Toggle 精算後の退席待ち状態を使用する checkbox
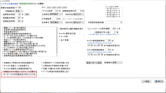This screenshot has height=93, width=166. 3,34
